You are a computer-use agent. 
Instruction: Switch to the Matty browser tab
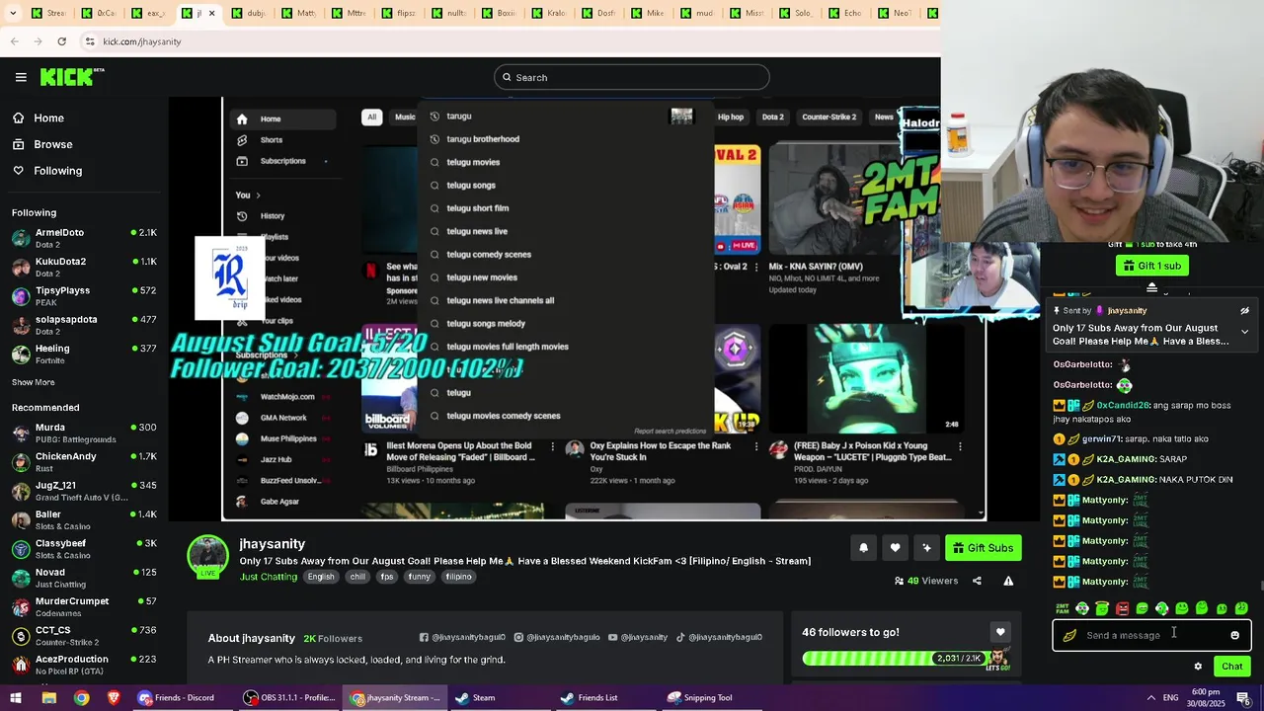[300, 13]
